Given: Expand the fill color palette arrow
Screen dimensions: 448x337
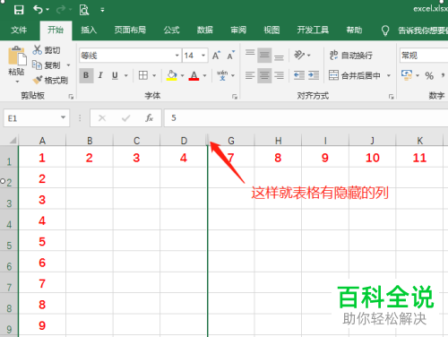Looking at the screenshot, I should pyautogui.click(x=182, y=75).
